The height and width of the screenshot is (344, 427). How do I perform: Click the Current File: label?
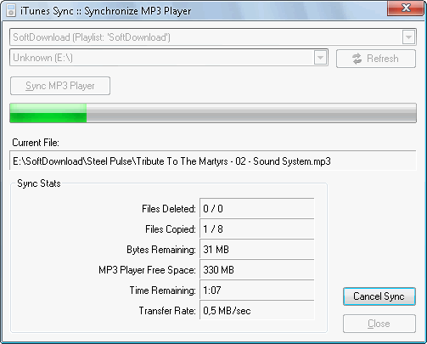tap(36, 143)
